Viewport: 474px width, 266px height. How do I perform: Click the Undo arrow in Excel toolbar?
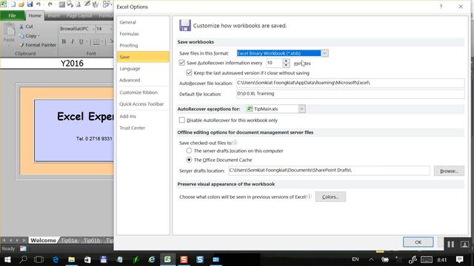[39, 4]
